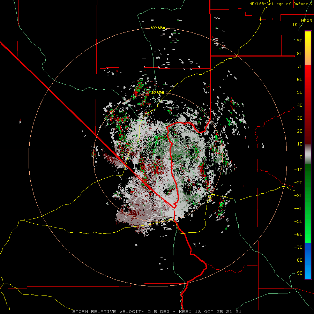
Task: Click the -50 scale value
Action: (x=298, y=222)
